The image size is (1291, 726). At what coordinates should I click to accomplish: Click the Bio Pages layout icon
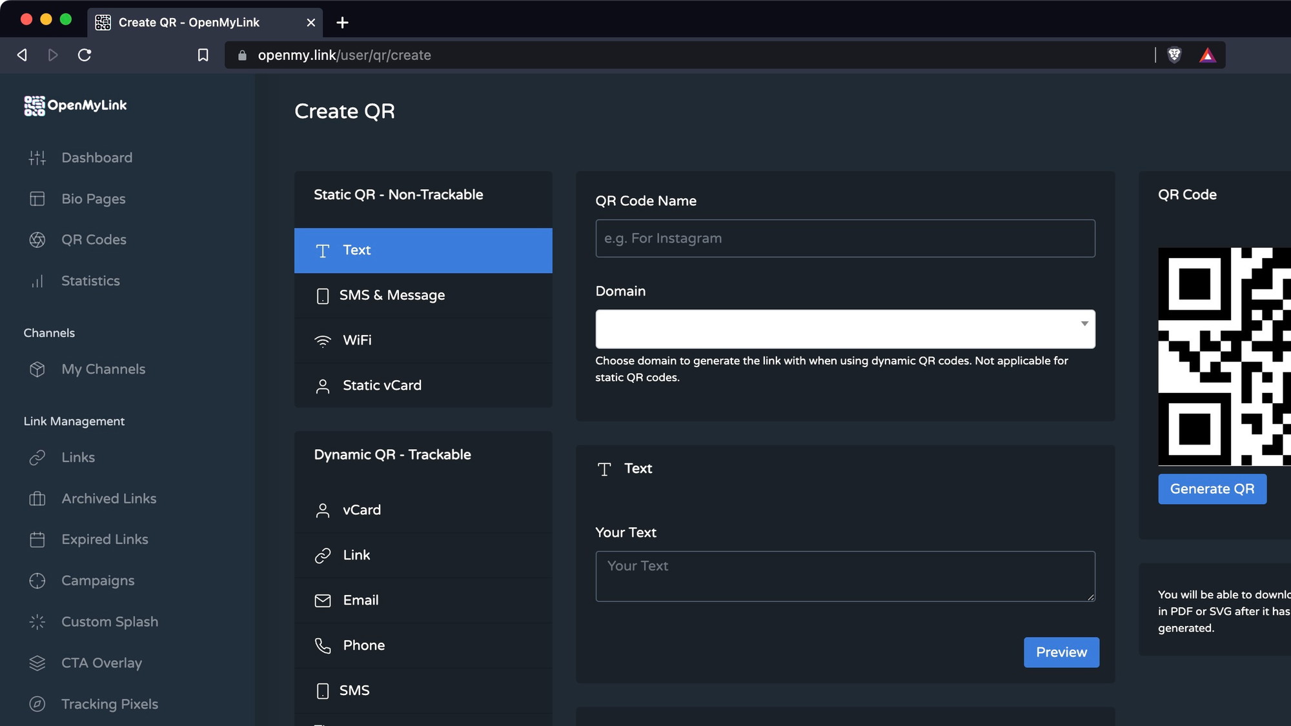click(37, 199)
